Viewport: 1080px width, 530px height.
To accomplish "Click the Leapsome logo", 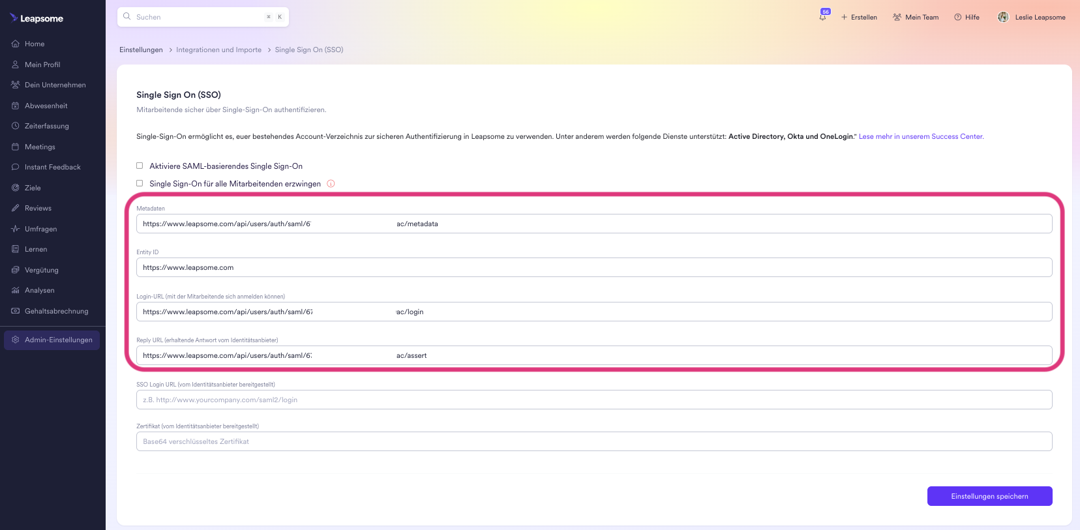I will pos(37,18).
